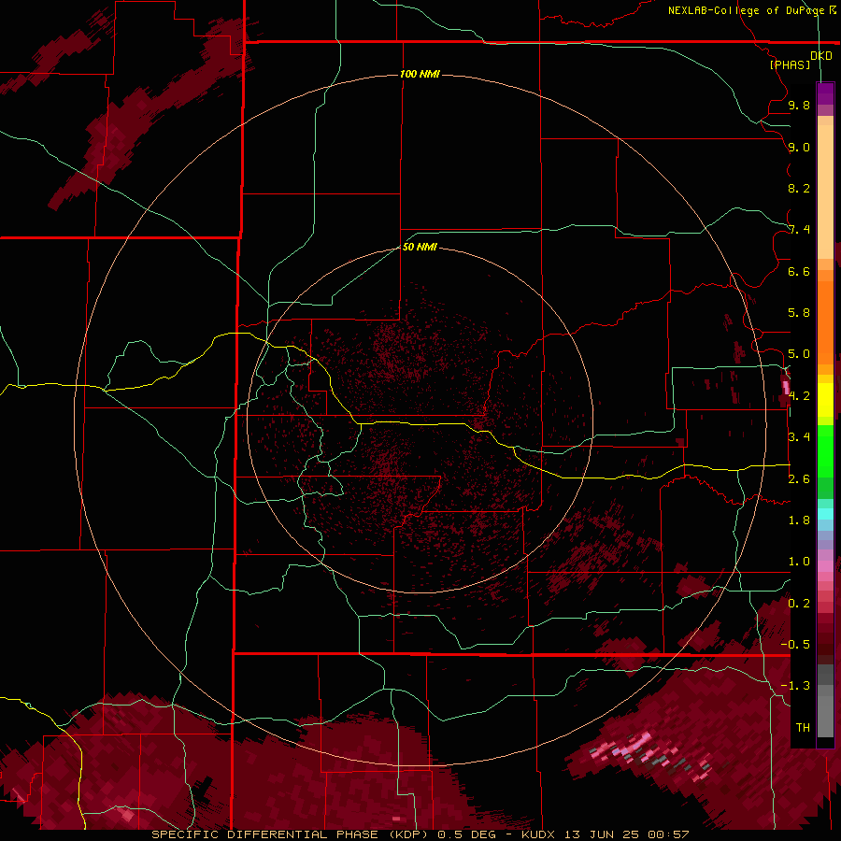841x841 pixels.
Task: Click the 0.2 scale value
Action: coord(799,604)
